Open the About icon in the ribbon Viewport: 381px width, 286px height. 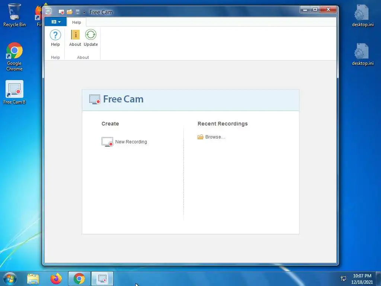(75, 38)
